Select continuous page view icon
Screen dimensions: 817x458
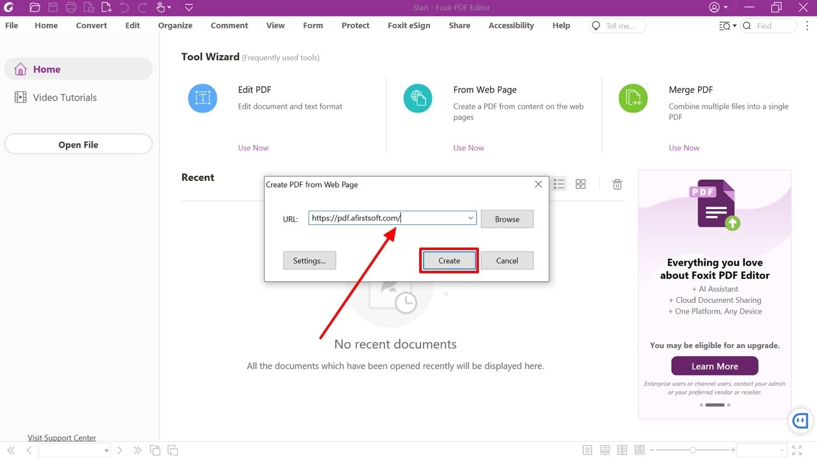click(x=605, y=450)
